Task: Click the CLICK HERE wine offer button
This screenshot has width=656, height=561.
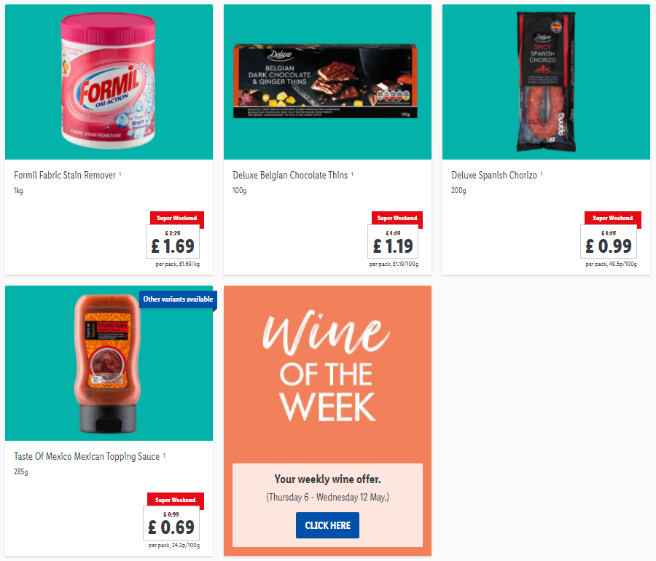Action: tap(327, 525)
